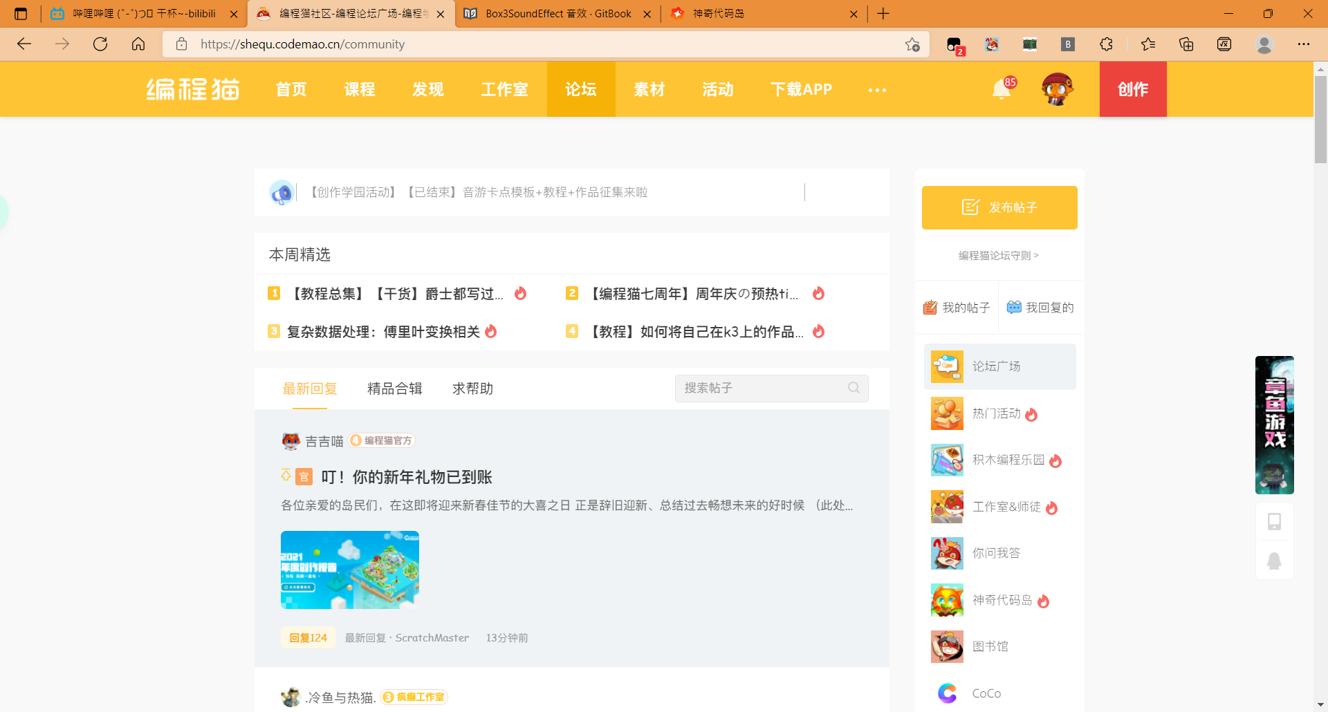This screenshot has height=712, width=1328.
Task: Open browser settings three-dots menu
Action: 1304,44
